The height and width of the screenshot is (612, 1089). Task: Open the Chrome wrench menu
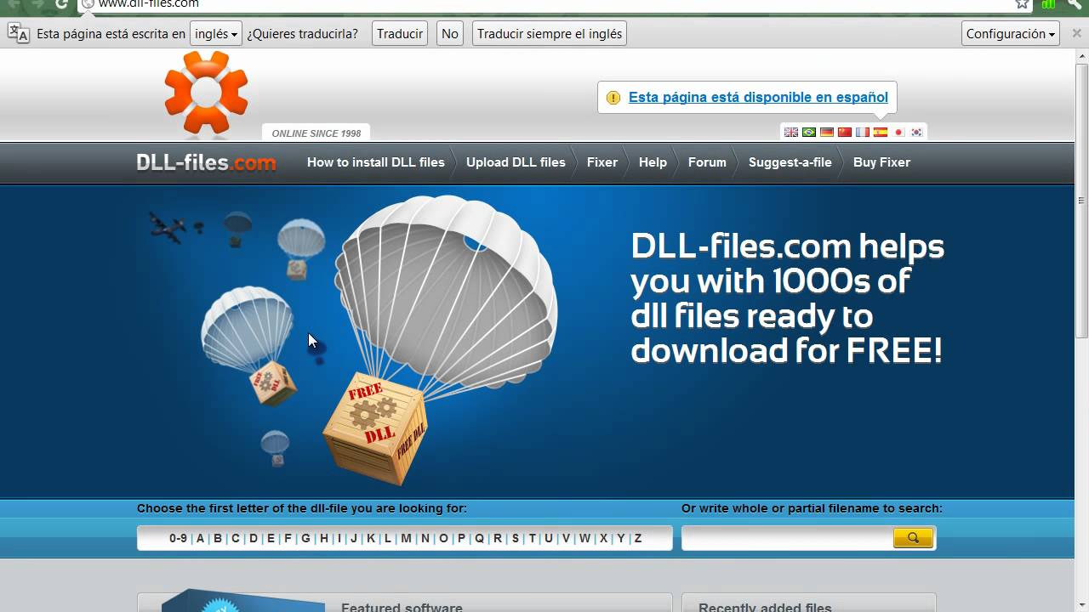pyautogui.click(x=1075, y=3)
